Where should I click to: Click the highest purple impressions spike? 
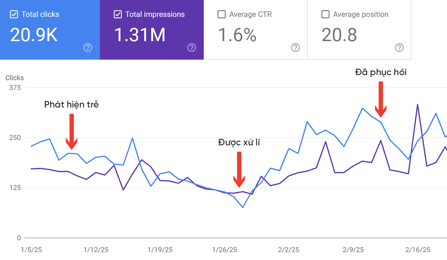pos(417,105)
